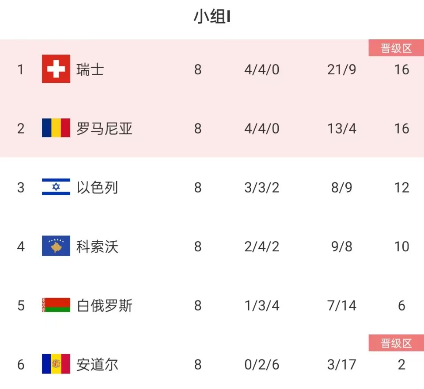Open team 罗马尼亚 details

pos(104,128)
